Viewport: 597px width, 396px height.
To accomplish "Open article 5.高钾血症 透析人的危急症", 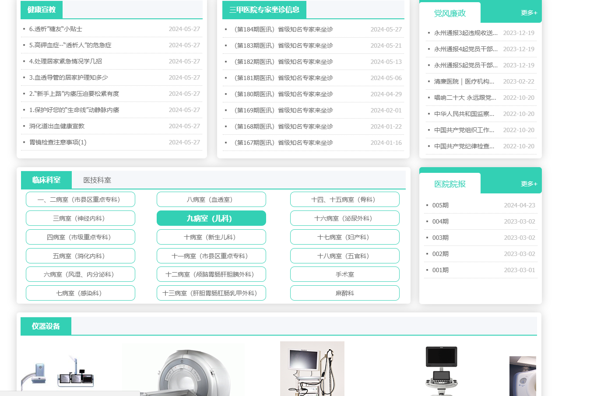I will coord(70,46).
